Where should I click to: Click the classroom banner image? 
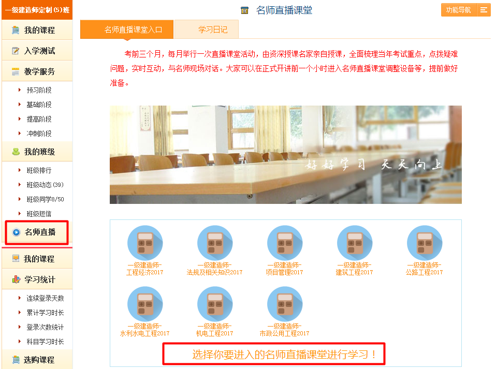pyautogui.click(x=285, y=154)
